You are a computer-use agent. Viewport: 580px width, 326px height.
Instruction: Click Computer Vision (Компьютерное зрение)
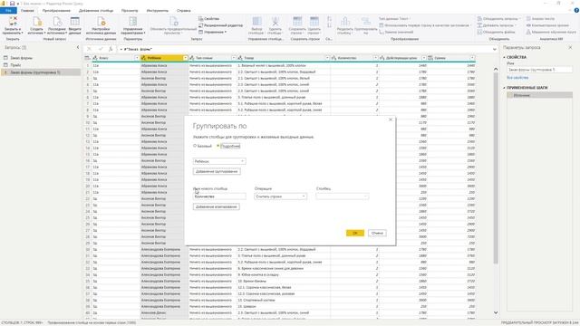547,25
